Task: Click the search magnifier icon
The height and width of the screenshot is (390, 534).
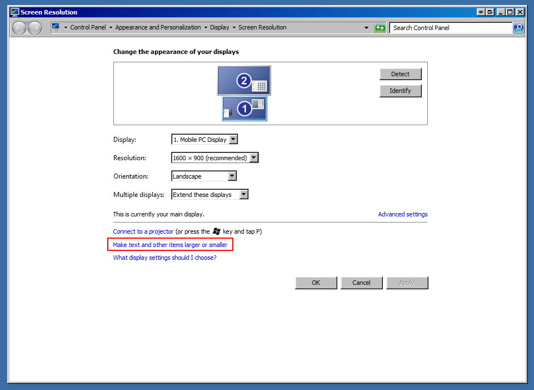Action: tap(518, 28)
